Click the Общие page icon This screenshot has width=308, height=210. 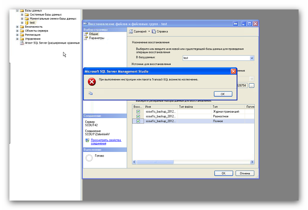pyautogui.click(x=86, y=34)
